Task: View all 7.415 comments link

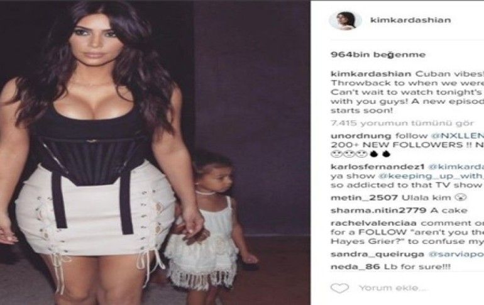Action: point(402,123)
